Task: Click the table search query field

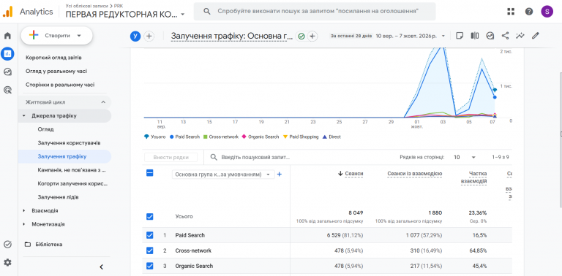Action: point(255,157)
